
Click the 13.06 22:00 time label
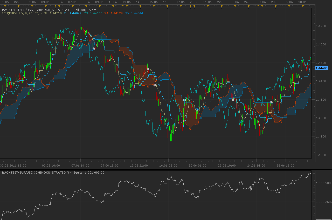(139, 166)
